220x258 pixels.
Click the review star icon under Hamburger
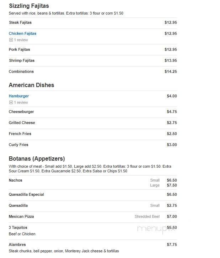[11, 102]
